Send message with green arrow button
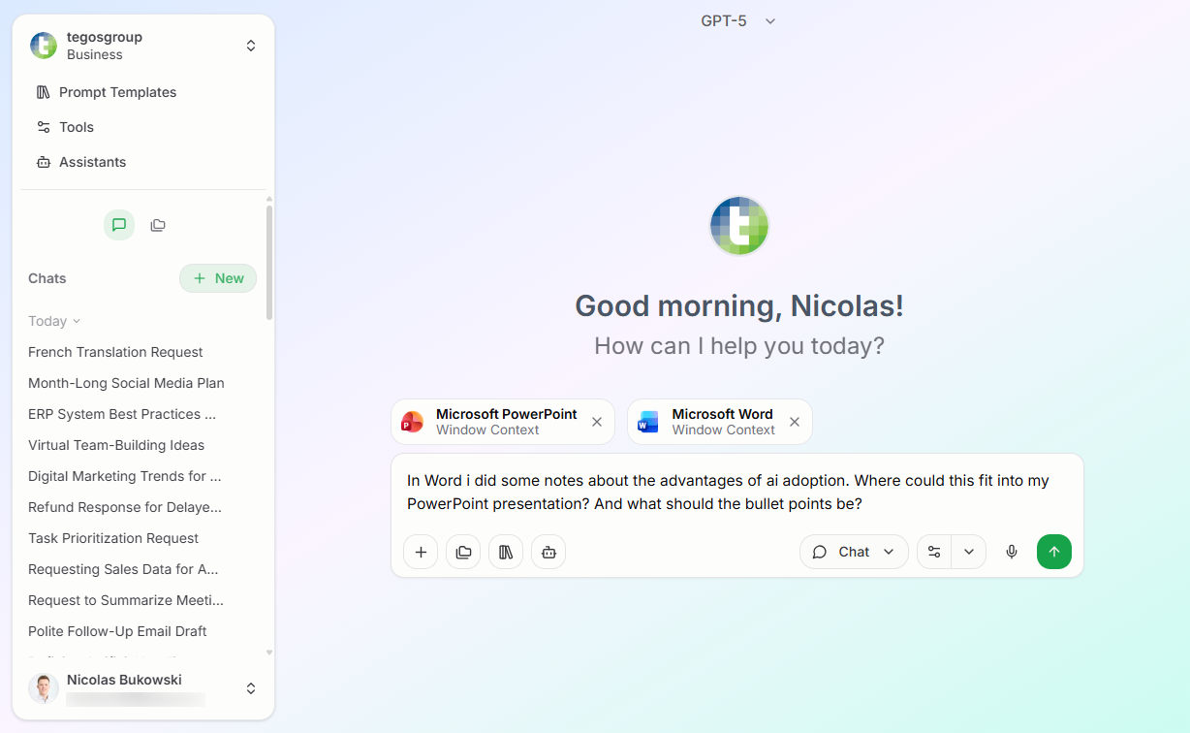This screenshot has width=1190, height=733. (x=1054, y=552)
